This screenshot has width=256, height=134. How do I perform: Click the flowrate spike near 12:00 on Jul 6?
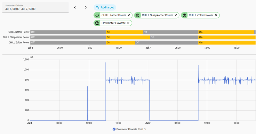coord(87,104)
